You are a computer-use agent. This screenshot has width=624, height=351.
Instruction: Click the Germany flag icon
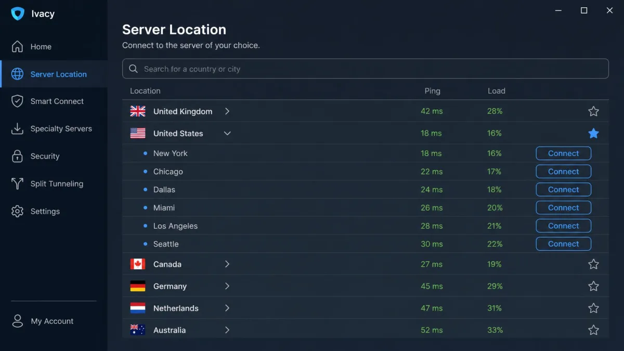coord(138,286)
